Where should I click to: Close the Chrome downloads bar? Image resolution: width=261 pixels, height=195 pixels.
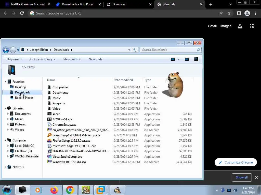[256, 177]
